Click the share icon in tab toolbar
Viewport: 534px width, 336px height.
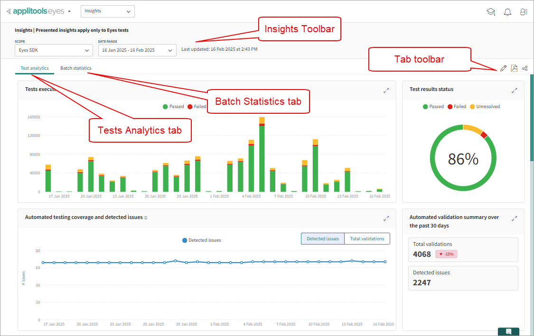[525, 69]
